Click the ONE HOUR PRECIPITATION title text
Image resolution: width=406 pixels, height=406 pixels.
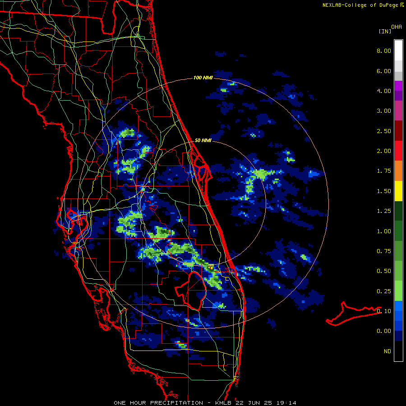(158, 403)
